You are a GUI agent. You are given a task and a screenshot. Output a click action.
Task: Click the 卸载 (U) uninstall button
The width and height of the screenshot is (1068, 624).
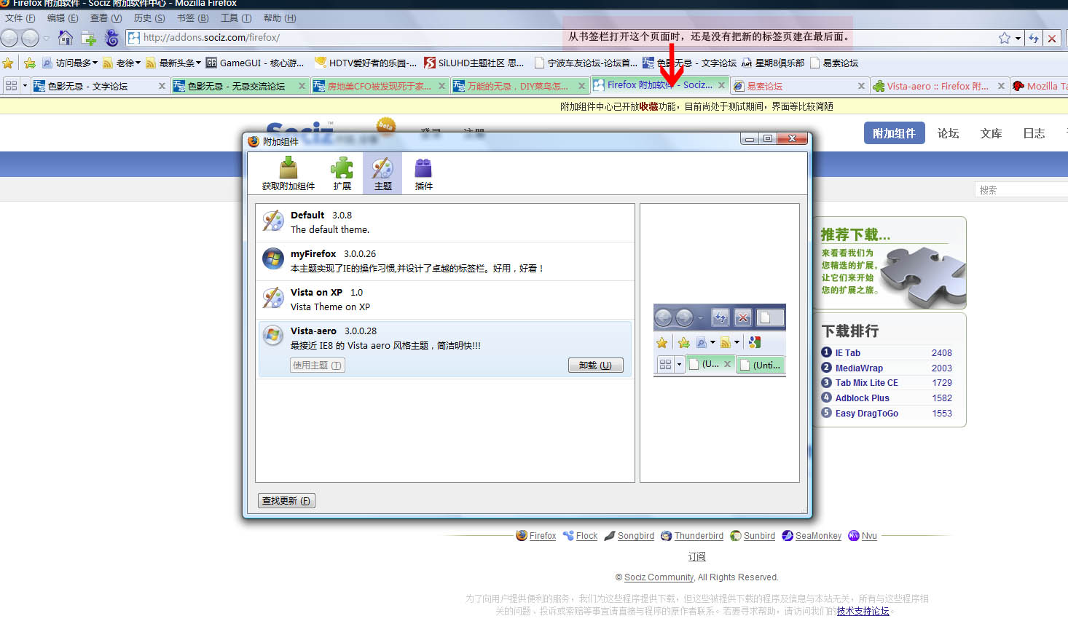click(x=596, y=366)
